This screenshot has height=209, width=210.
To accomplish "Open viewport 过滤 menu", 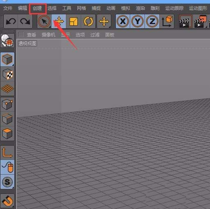I will pyautogui.click(x=95, y=35).
